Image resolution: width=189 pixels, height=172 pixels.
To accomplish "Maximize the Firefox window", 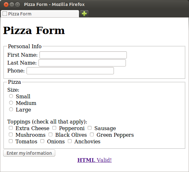I will pyautogui.click(x=17, y=5).
